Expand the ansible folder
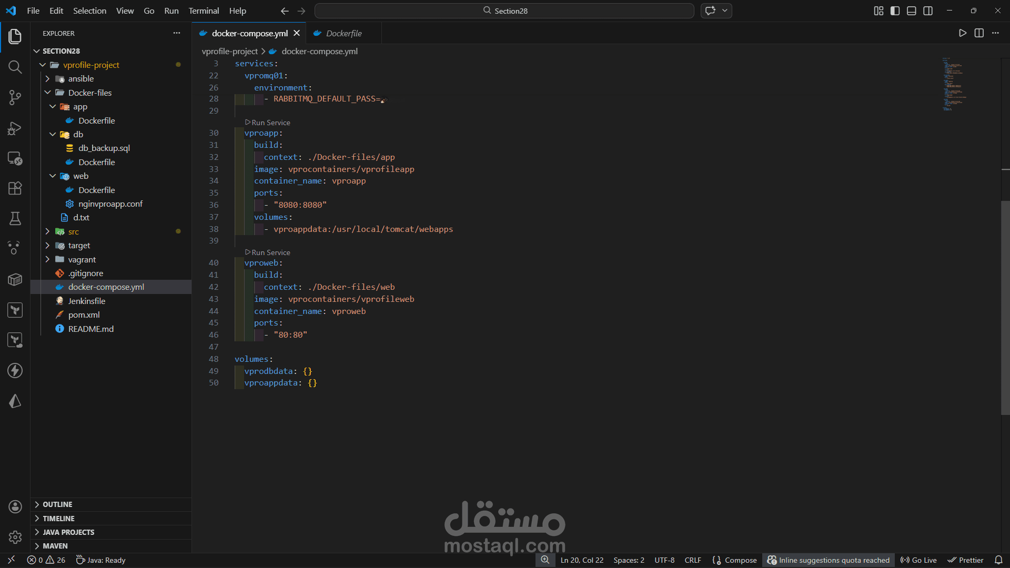Screen dimensions: 1010x568 pos(80,79)
